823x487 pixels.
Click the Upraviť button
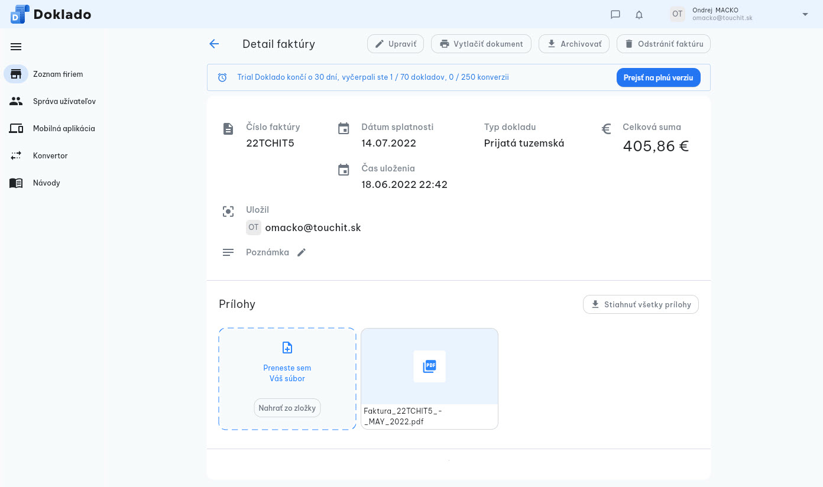(x=396, y=44)
